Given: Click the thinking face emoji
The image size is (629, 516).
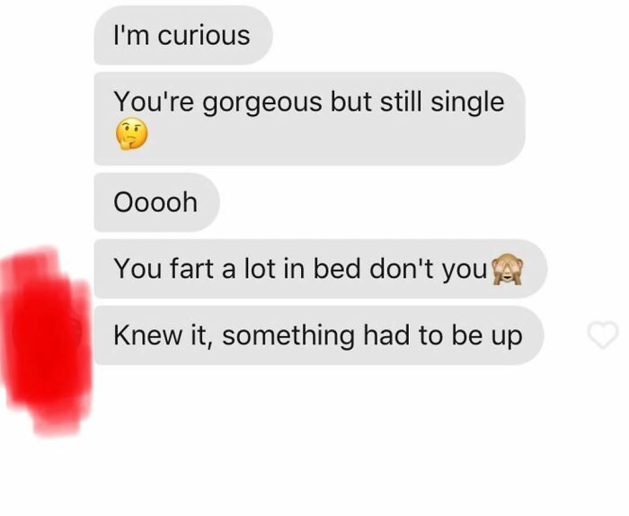Looking at the screenshot, I should click(x=131, y=134).
